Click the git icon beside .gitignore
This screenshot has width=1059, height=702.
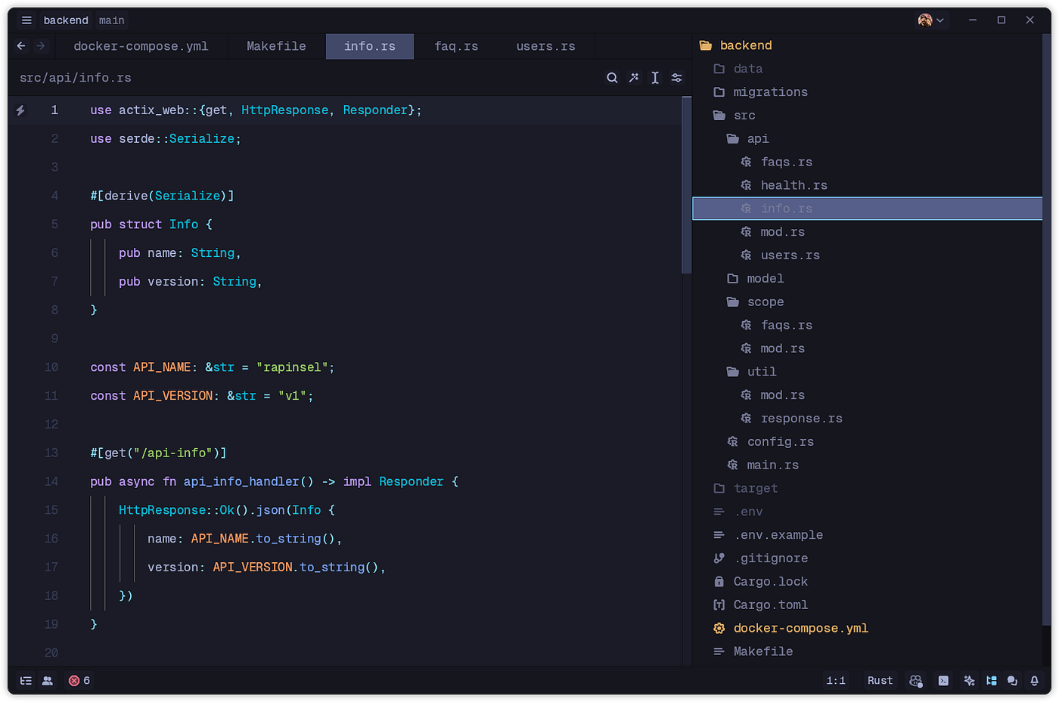(x=719, y=558)
